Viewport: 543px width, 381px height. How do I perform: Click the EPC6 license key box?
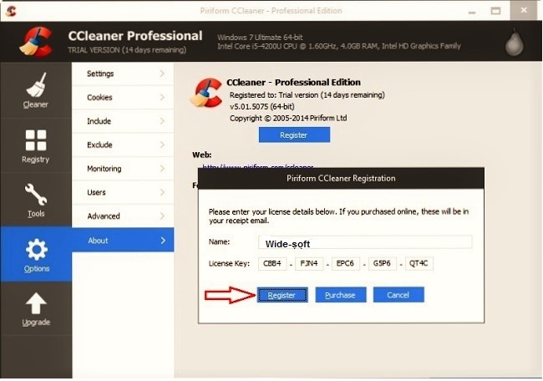(x=346, y=263)
